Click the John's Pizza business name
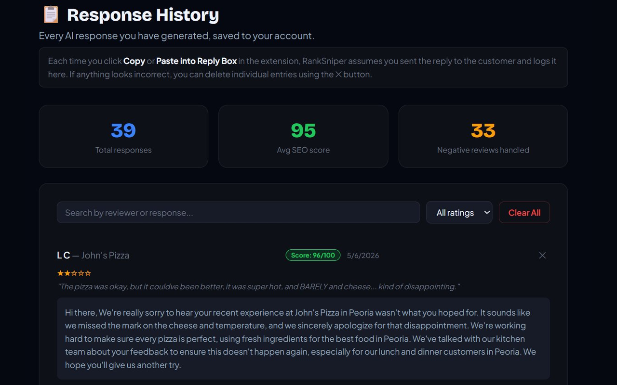The width and height of the screenshot is (617, 385). click(x=105, y=255)
